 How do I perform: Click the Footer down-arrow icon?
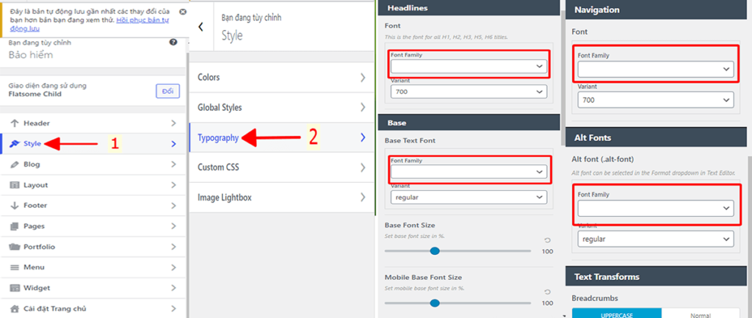pos(15,206)
